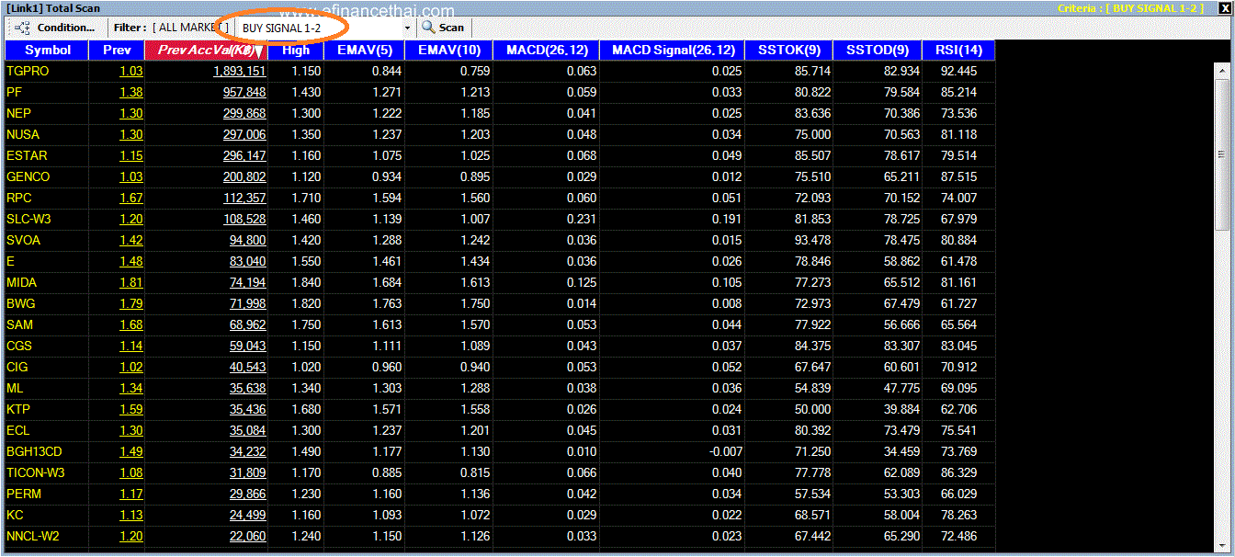Click SSTOD value 39.884 in KTP row
This screenshot has width=1235, height=557.
(x=901, y=409)
